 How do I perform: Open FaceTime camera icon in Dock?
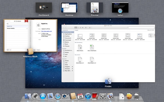click(65, 96)
